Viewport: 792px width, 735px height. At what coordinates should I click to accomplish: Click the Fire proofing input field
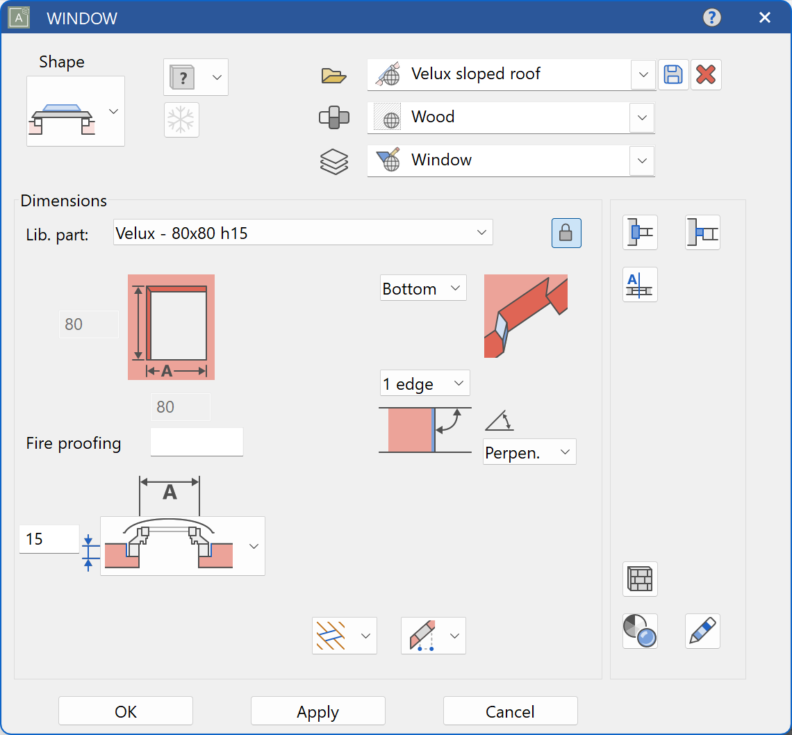[197, 442]
